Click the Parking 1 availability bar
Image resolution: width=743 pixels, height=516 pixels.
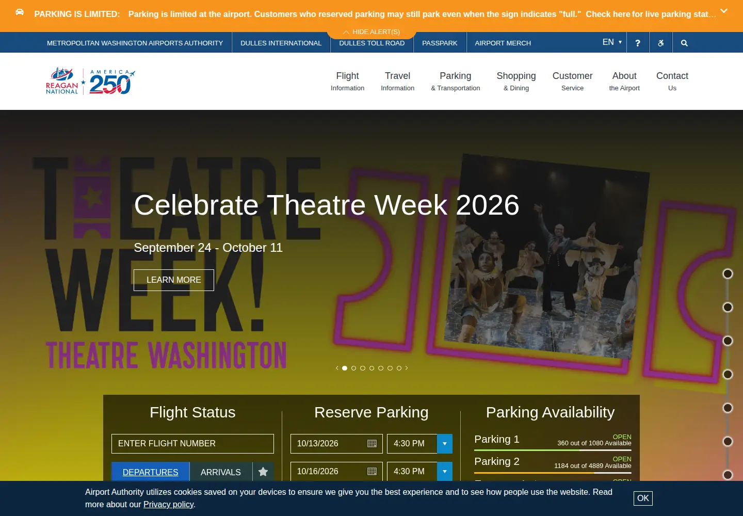pos(553,450)
